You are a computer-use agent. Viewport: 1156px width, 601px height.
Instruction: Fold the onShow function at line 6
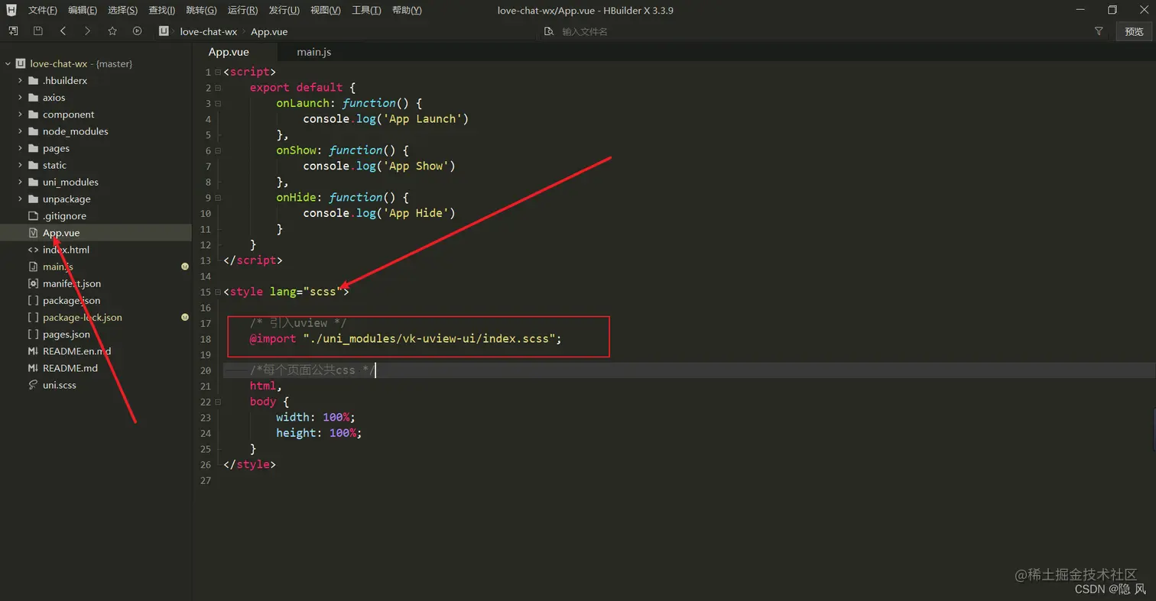click(x=218, y=150)
